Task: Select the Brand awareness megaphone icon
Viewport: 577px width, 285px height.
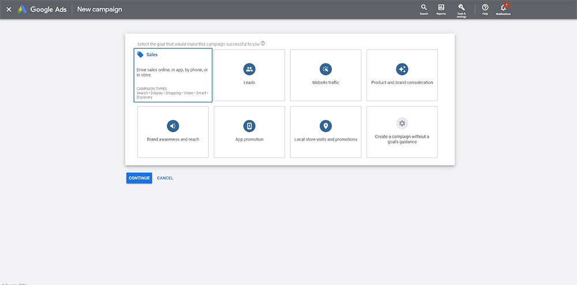Action: [173, 126]
